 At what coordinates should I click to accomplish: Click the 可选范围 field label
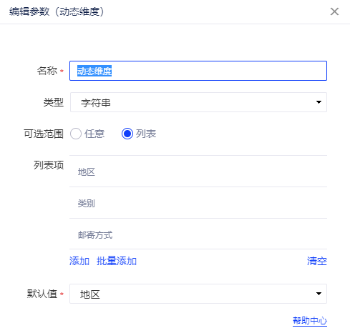(x=44, y=134)
